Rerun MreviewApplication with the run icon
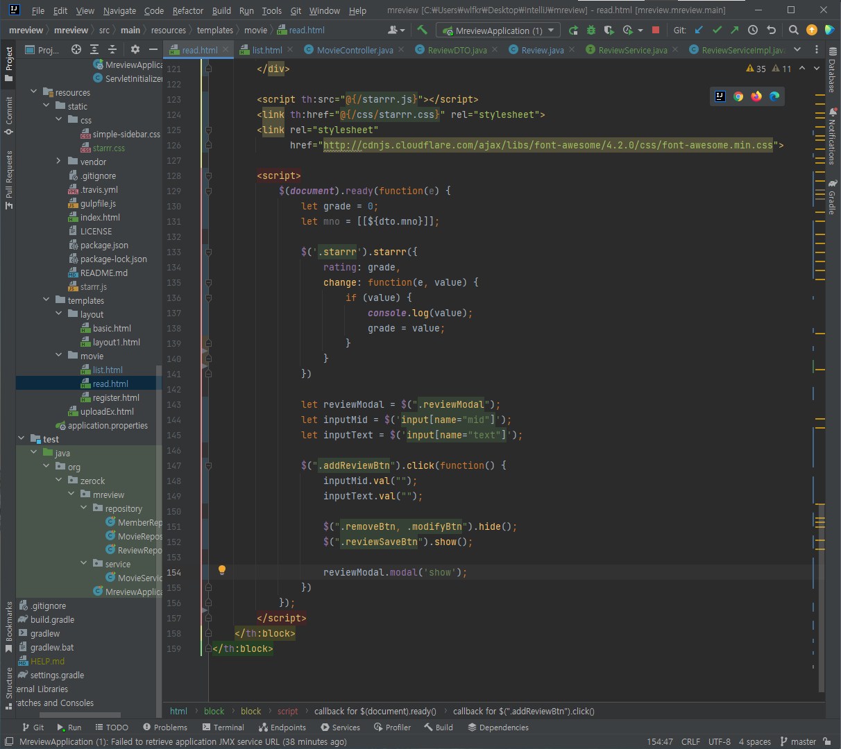 tap(573, 30)
